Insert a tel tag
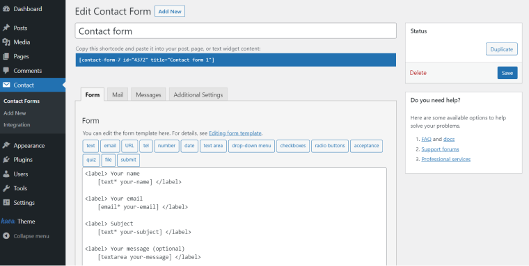Screen dimensions: 529x266 (x=146, y=146)
